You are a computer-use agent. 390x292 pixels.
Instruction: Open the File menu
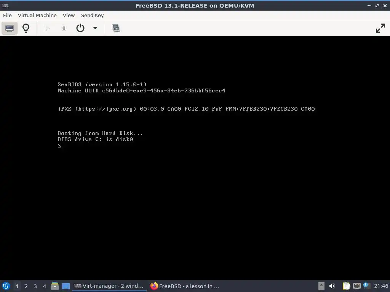7,15
